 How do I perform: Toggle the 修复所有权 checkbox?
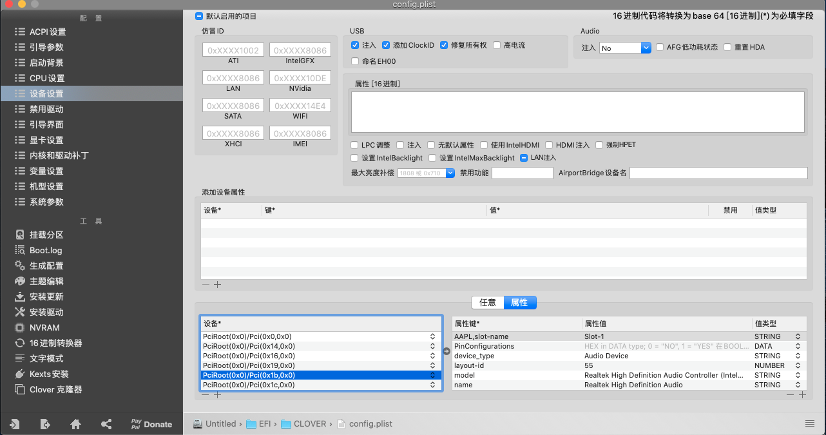pos(444,45)
